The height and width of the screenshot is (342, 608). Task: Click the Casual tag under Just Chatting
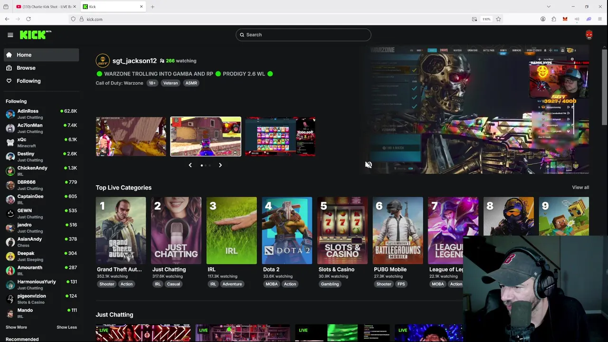coord(173,284)
